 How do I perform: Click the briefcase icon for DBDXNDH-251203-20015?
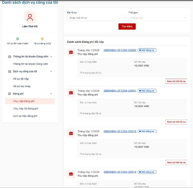(x=71, y=133)
